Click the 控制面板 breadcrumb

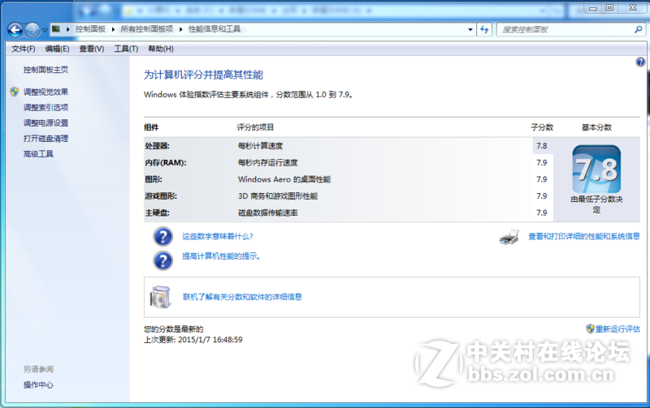click(x=90, y=29)
